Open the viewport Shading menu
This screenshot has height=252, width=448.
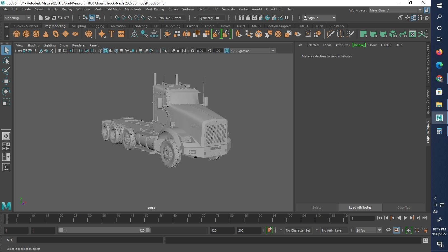33,45
